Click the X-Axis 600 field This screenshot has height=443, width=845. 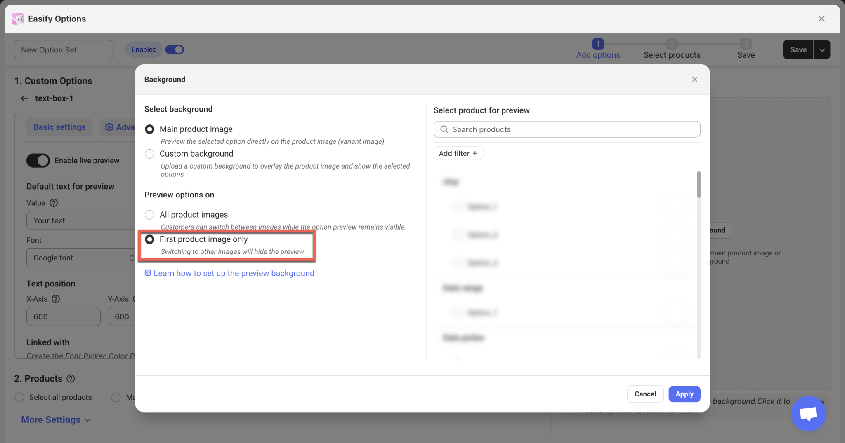click(x=63, y=316)
